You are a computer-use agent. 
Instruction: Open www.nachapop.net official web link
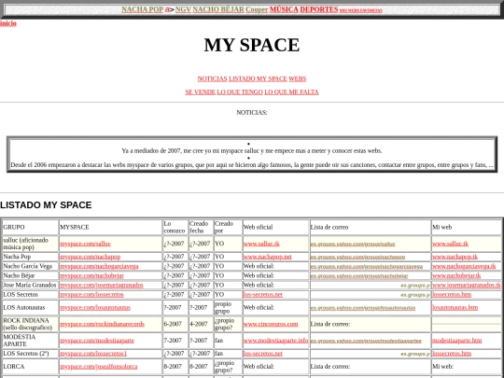(268, 257)
